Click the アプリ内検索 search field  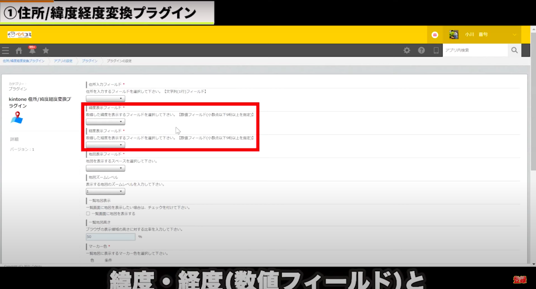475,50
